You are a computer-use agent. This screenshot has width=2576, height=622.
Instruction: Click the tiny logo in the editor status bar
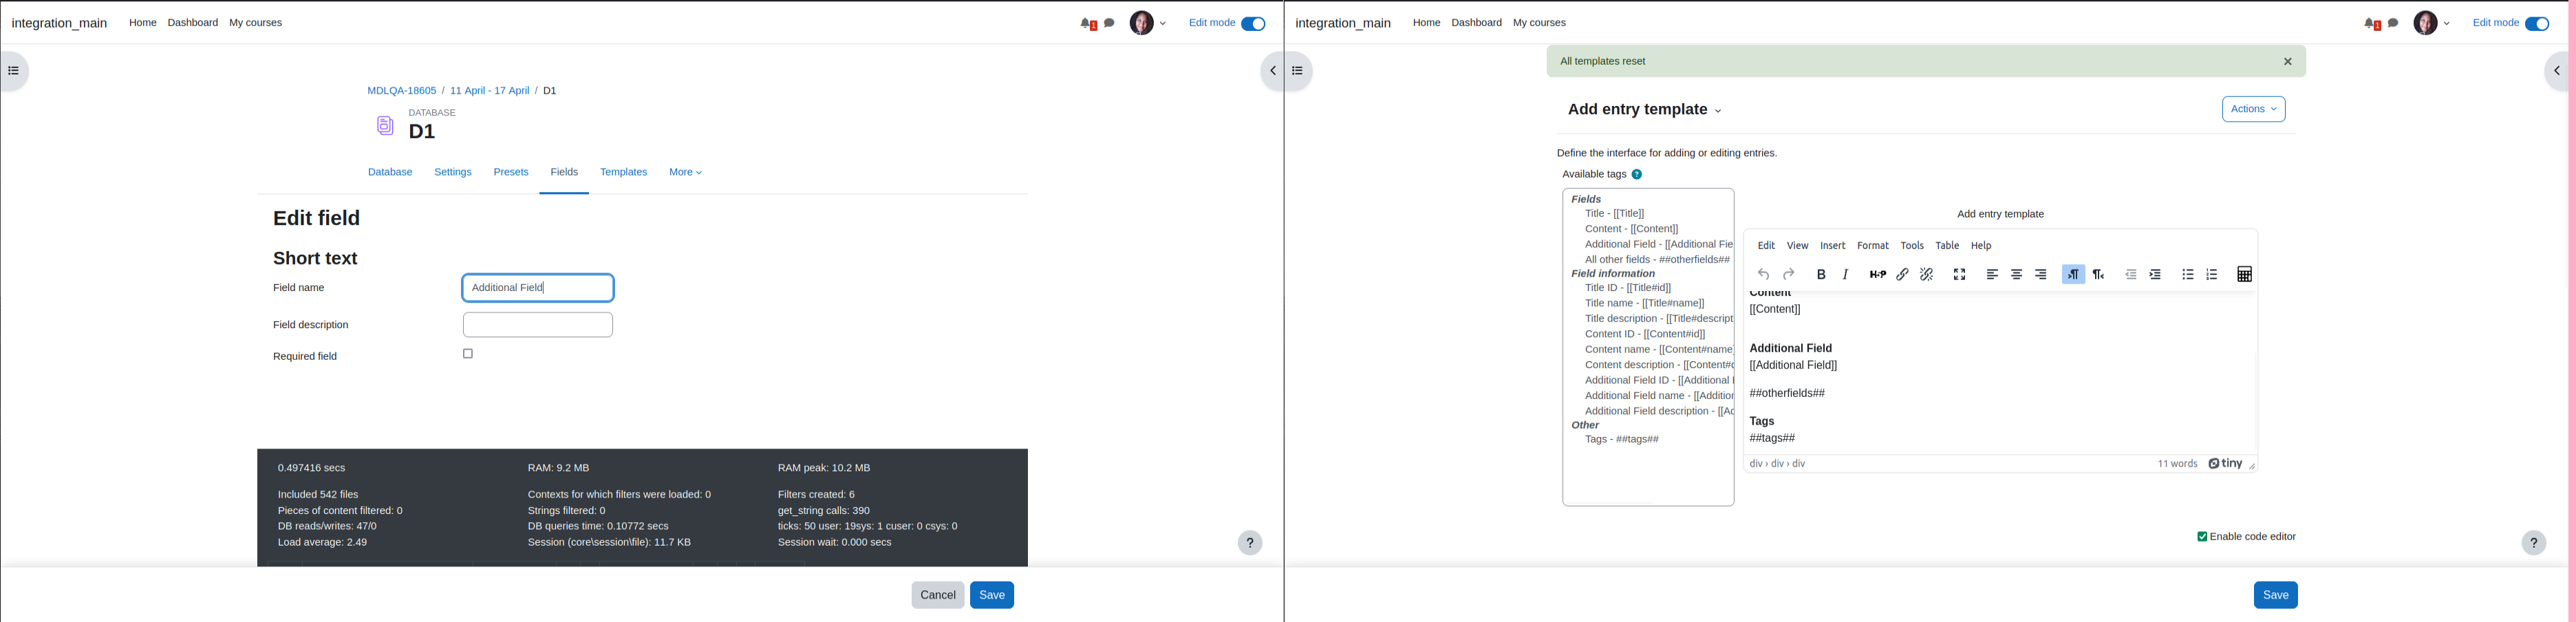[x=2226, y=464]
